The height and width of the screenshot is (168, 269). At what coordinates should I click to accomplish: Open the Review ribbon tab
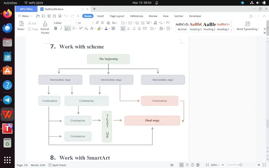tap(153, 16)
